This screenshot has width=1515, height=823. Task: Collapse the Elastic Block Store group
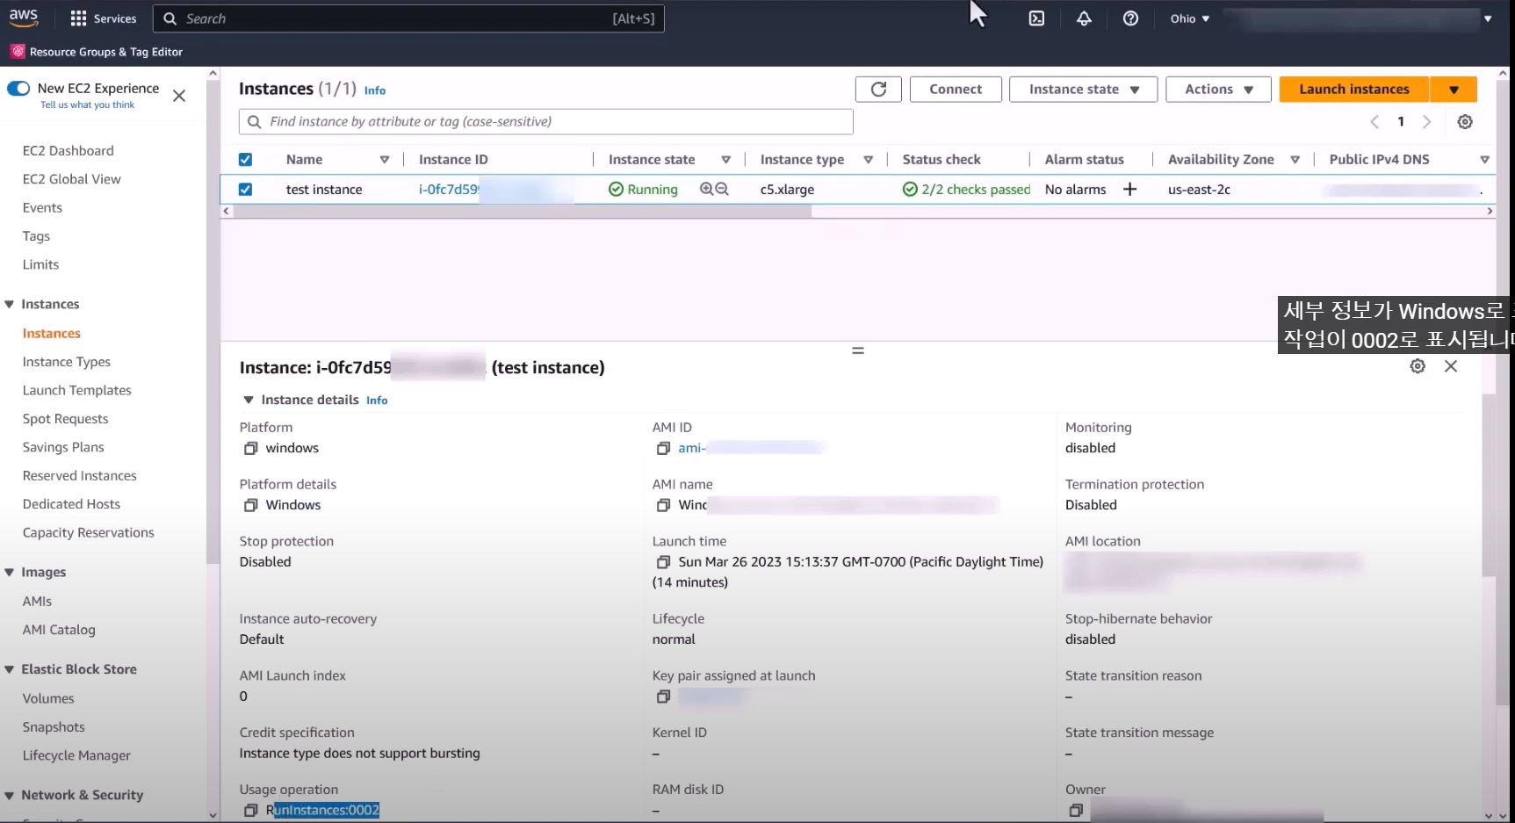click(x=10, y=669)
